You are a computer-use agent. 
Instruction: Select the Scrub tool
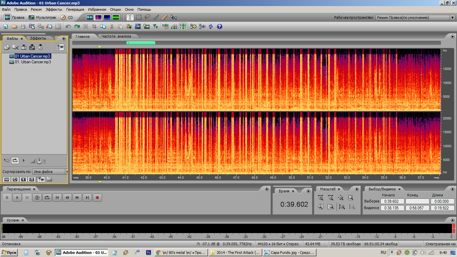click(174, 17)
